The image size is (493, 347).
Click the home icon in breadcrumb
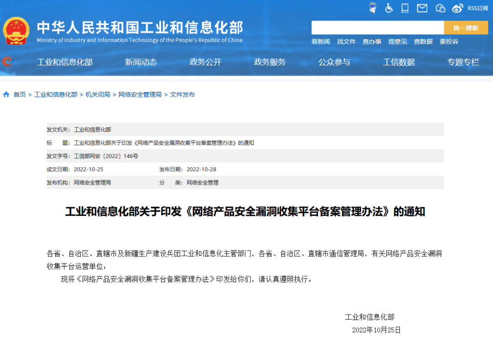[x=6, y=95]
